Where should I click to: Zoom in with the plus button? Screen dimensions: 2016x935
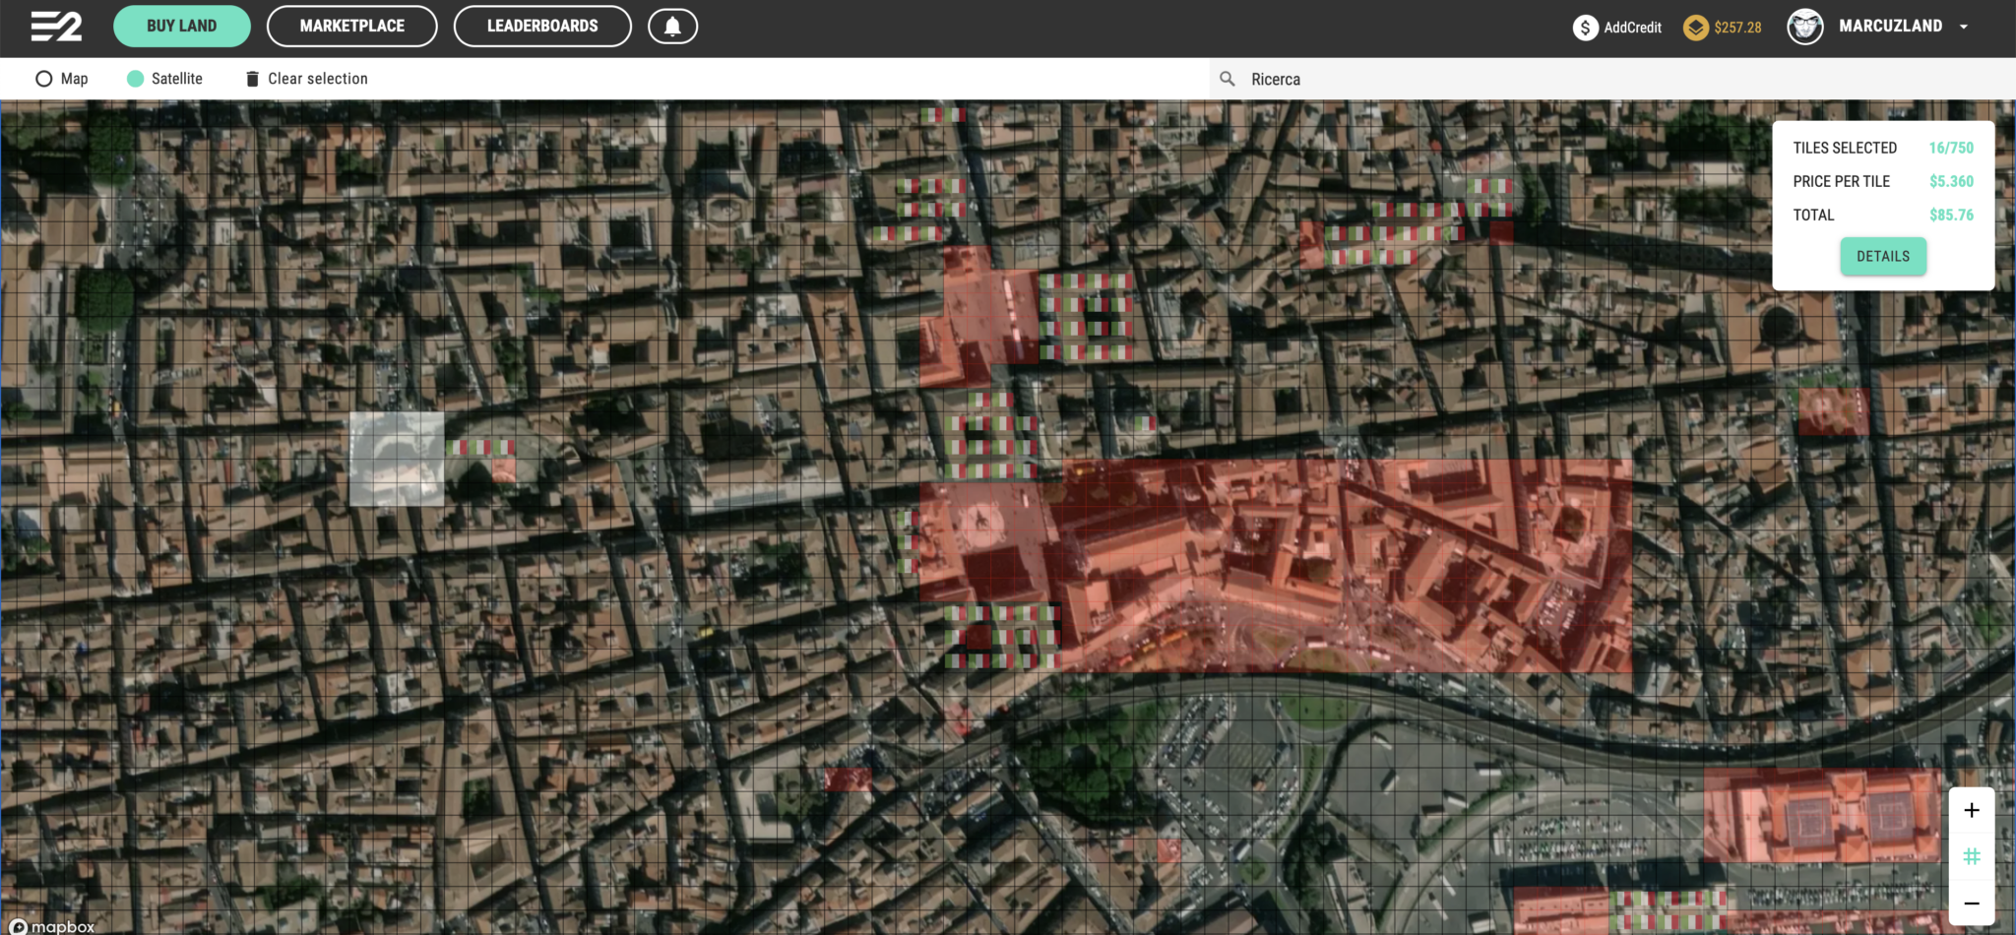coord(1971,810)
